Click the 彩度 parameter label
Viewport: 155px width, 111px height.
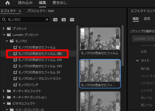point(144,52)
